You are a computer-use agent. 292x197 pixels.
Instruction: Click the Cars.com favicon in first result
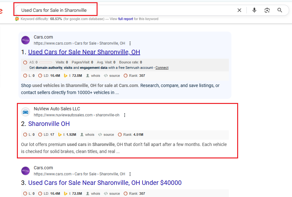pos(26,40)
